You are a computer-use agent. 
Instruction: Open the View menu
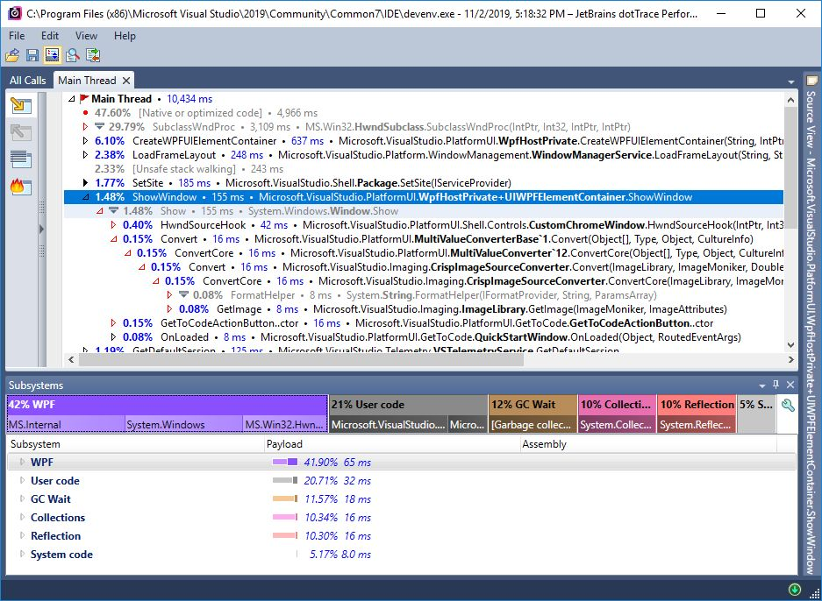click(86, 36)
